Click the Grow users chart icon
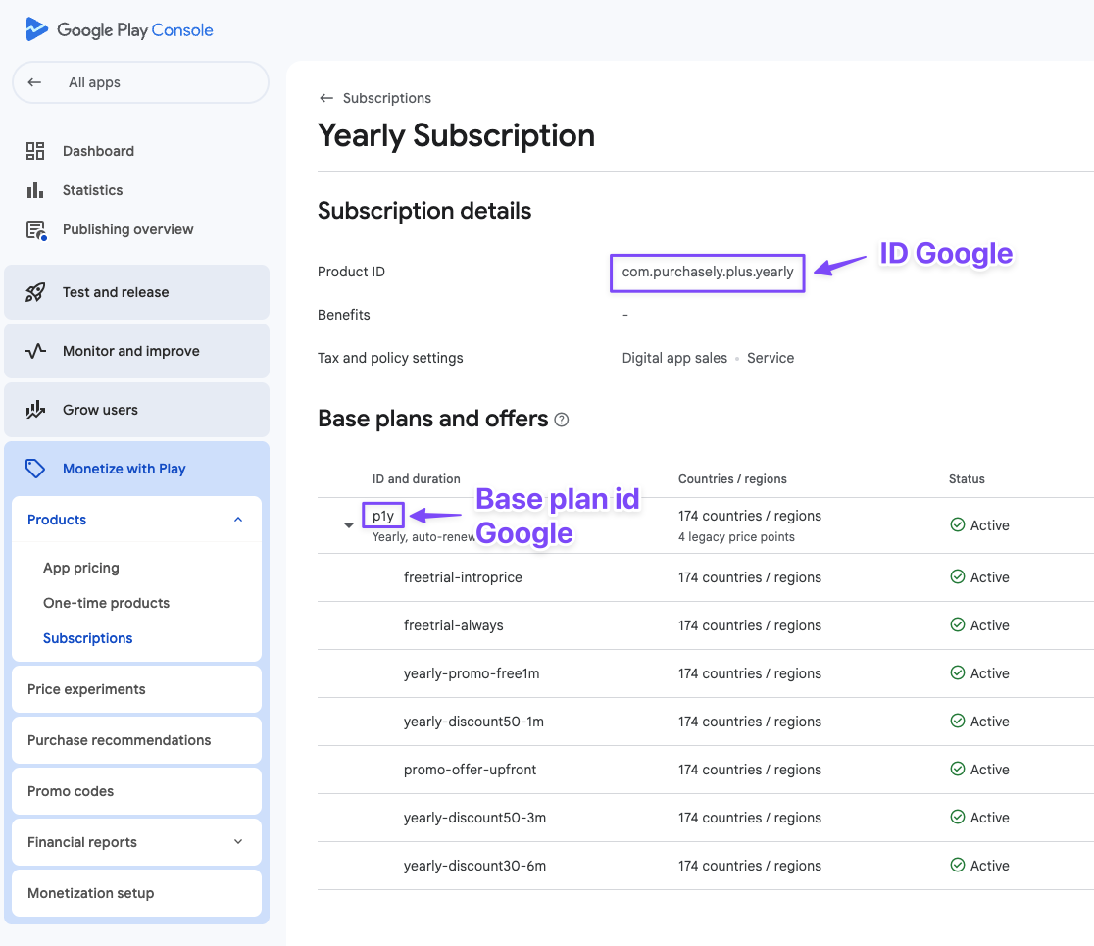1094x946 pixels. (x=35, y=410)
